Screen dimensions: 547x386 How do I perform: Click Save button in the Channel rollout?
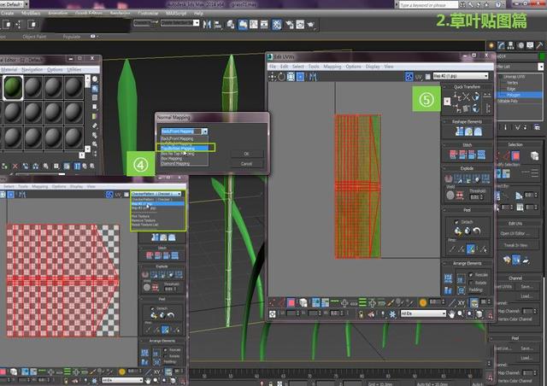coord(526,287)
